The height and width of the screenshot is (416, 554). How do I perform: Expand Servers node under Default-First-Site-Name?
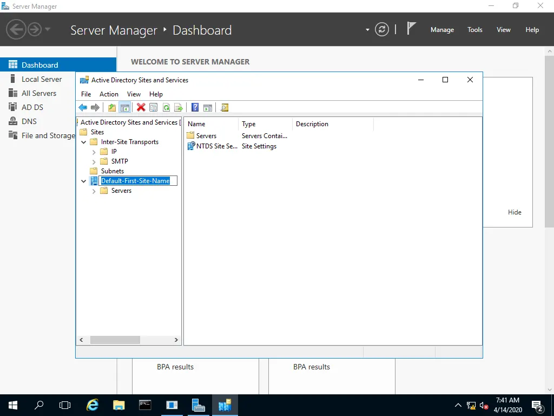[x=94, y=191]
